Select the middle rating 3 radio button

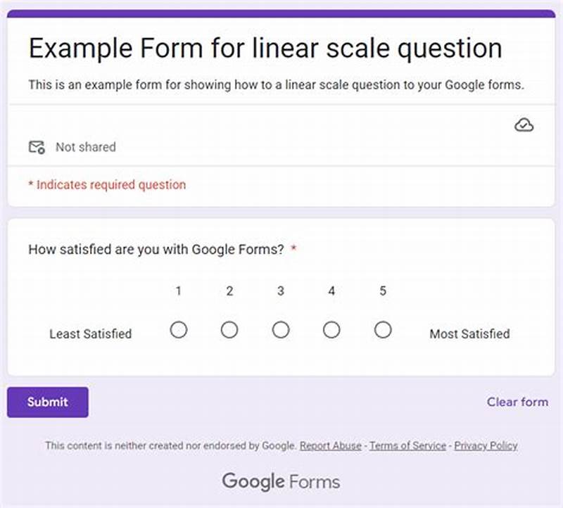click(x=281, y=329)
